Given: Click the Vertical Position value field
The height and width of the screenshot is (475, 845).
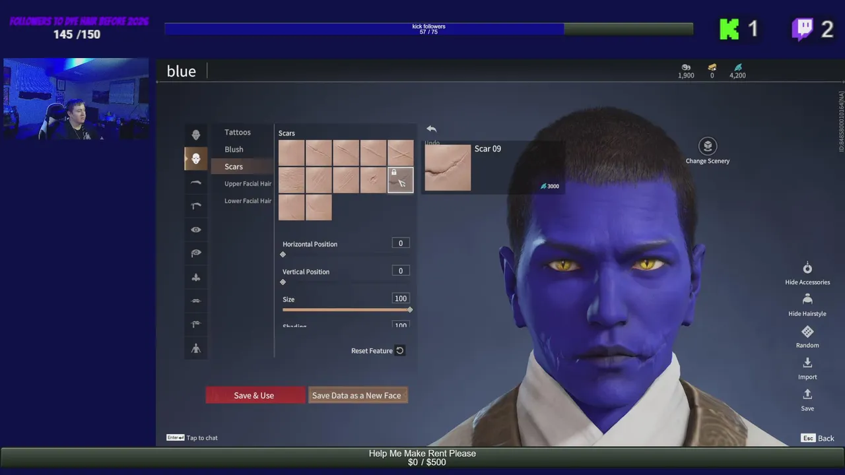Looking at the screenshot, I should [x=400, y=271].
